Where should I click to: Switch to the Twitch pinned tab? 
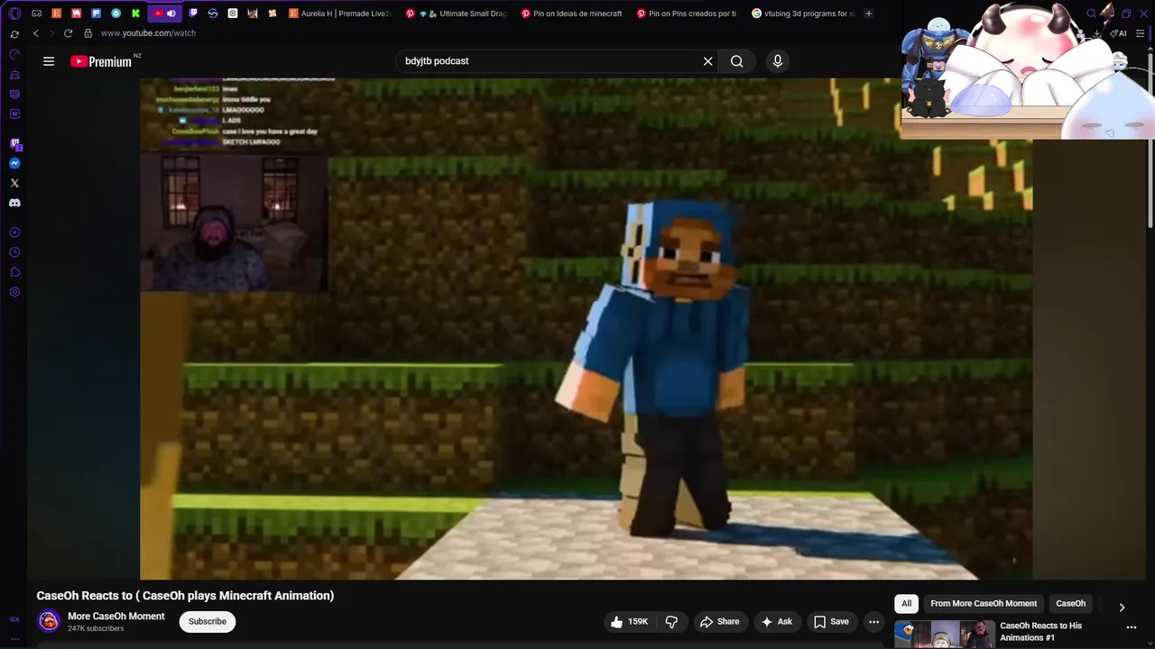(193, 14)
